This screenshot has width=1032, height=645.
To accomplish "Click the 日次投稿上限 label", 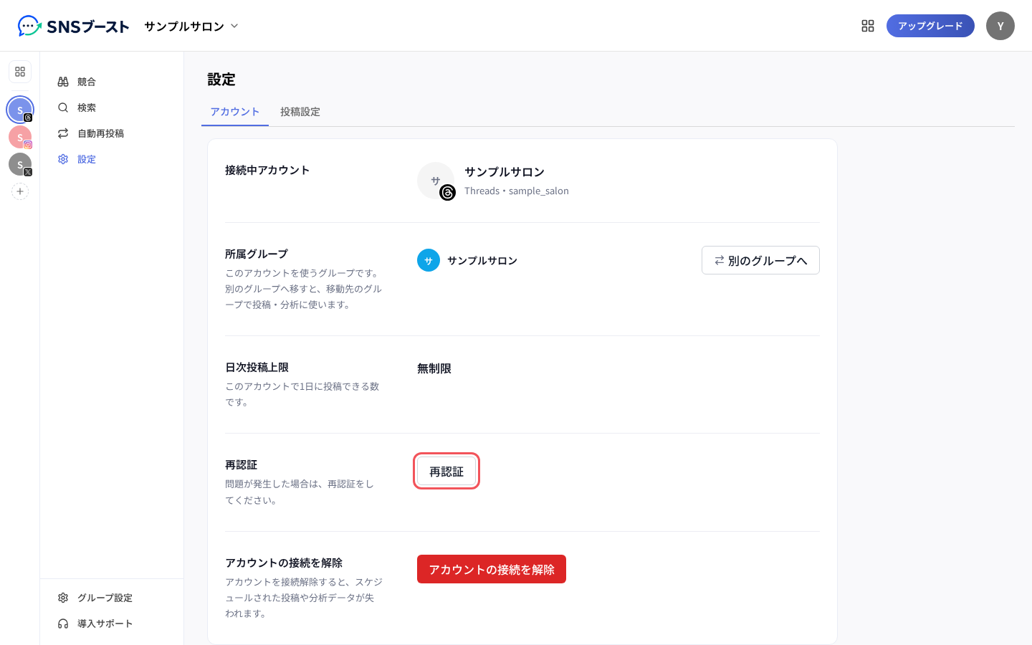I will pos(257,367).
